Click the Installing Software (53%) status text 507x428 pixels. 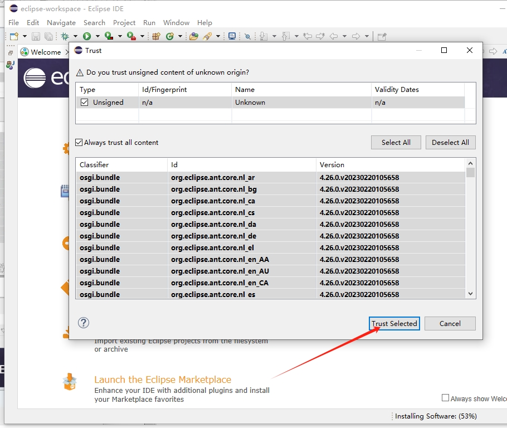point(436,416)
